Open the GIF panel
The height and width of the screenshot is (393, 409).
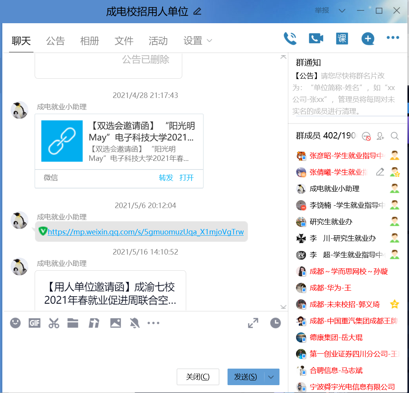(34, 323)
